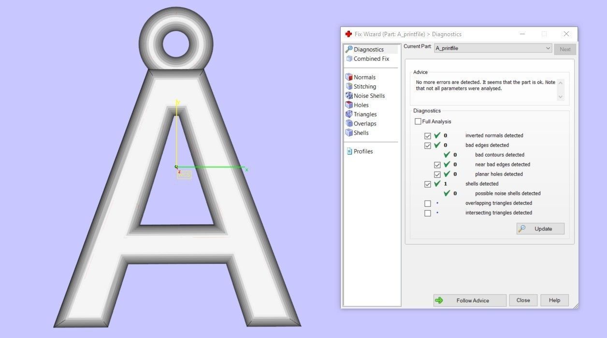The width and height of the screenshot is (607, 338).
Task: Enable intersecting triangles detected checkbox
Action: click(x=428, y=213)
